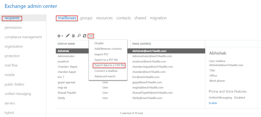261x117 pixels.
Task: Choose Import PST from the menu
Action: tap(102, 54)
